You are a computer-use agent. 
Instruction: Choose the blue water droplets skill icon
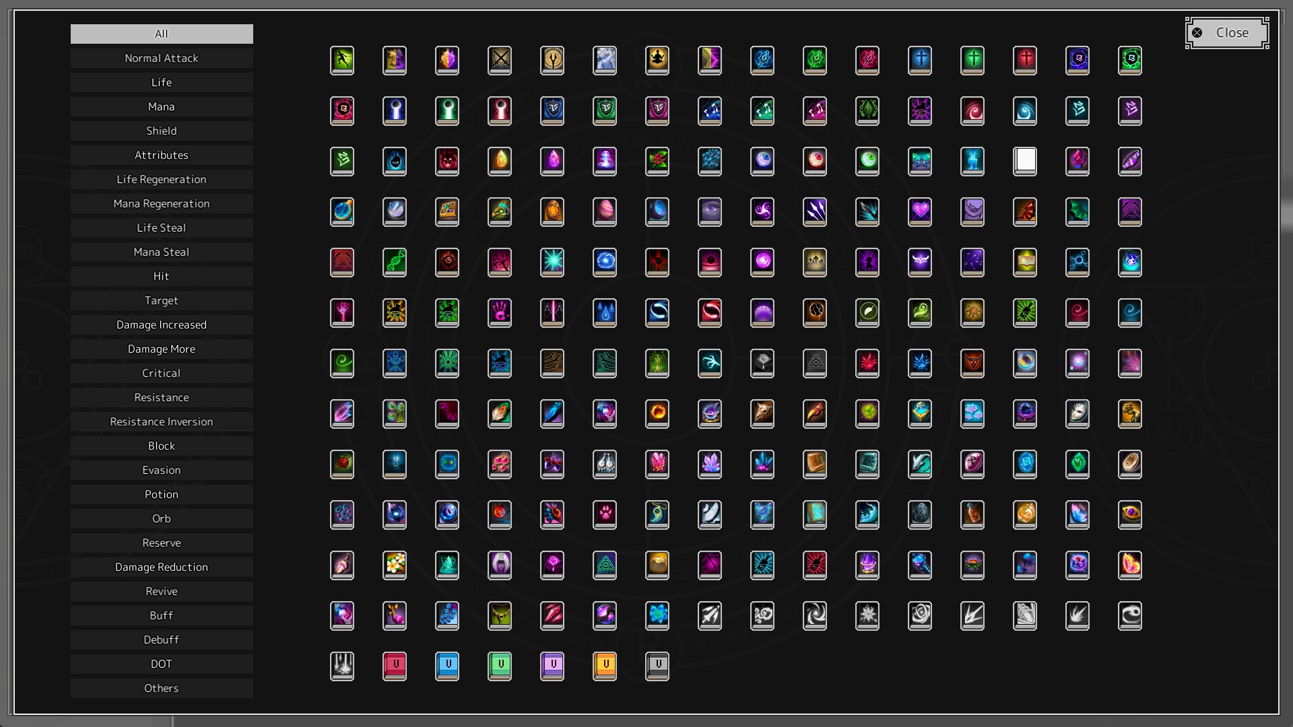[605, 312]
